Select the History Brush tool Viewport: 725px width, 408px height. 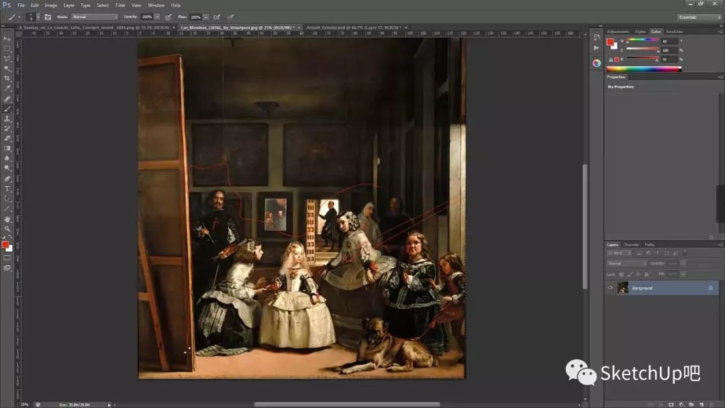coord(7,128)
